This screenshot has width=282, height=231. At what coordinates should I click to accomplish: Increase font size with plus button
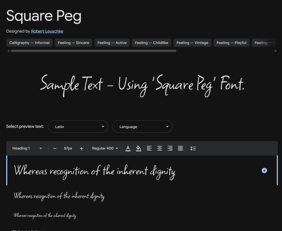pyautogui.click(x=81, y=148)
